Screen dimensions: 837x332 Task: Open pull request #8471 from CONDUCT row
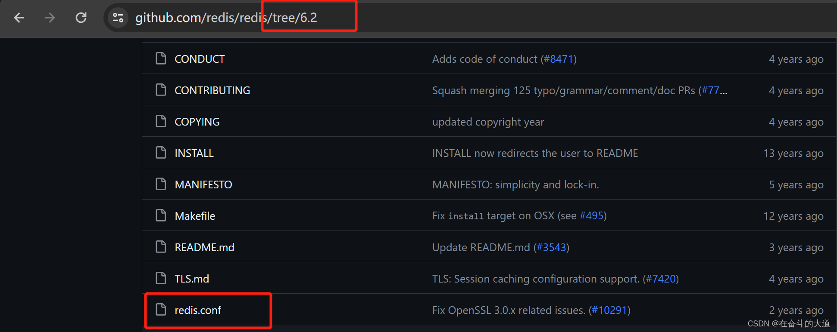[x=559, y=59]
